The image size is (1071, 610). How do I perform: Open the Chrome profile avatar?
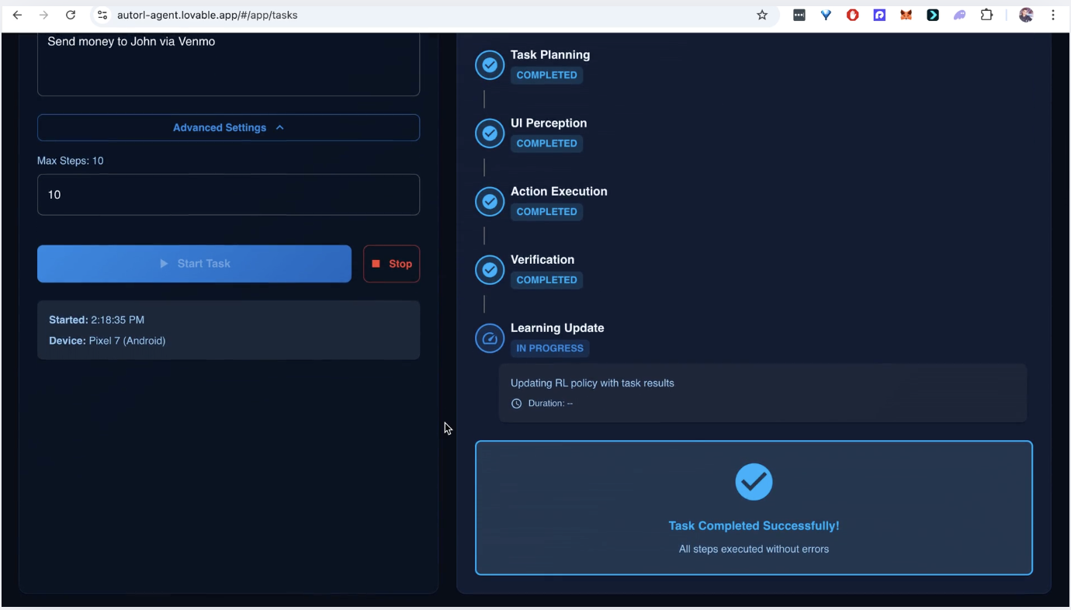(1026, 15)
